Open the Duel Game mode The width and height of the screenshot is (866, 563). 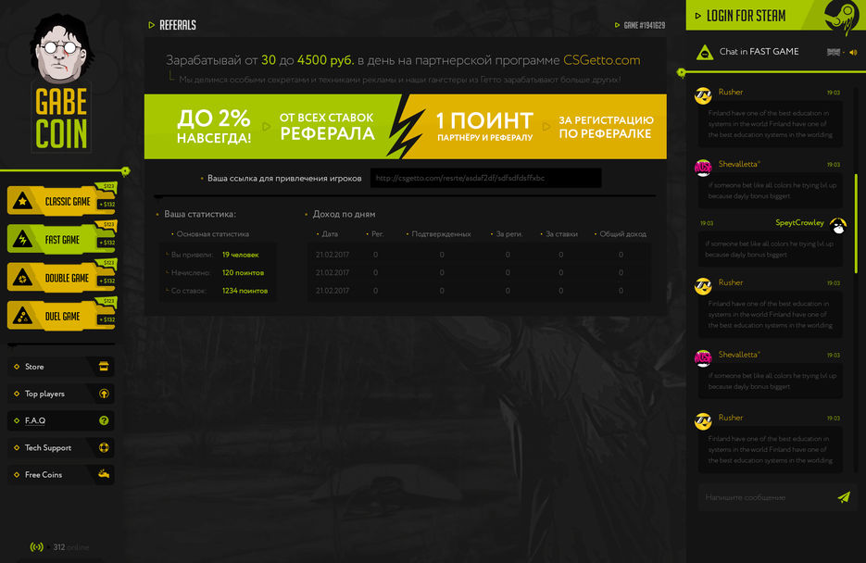pyautogui.click(x=61, y=317)
